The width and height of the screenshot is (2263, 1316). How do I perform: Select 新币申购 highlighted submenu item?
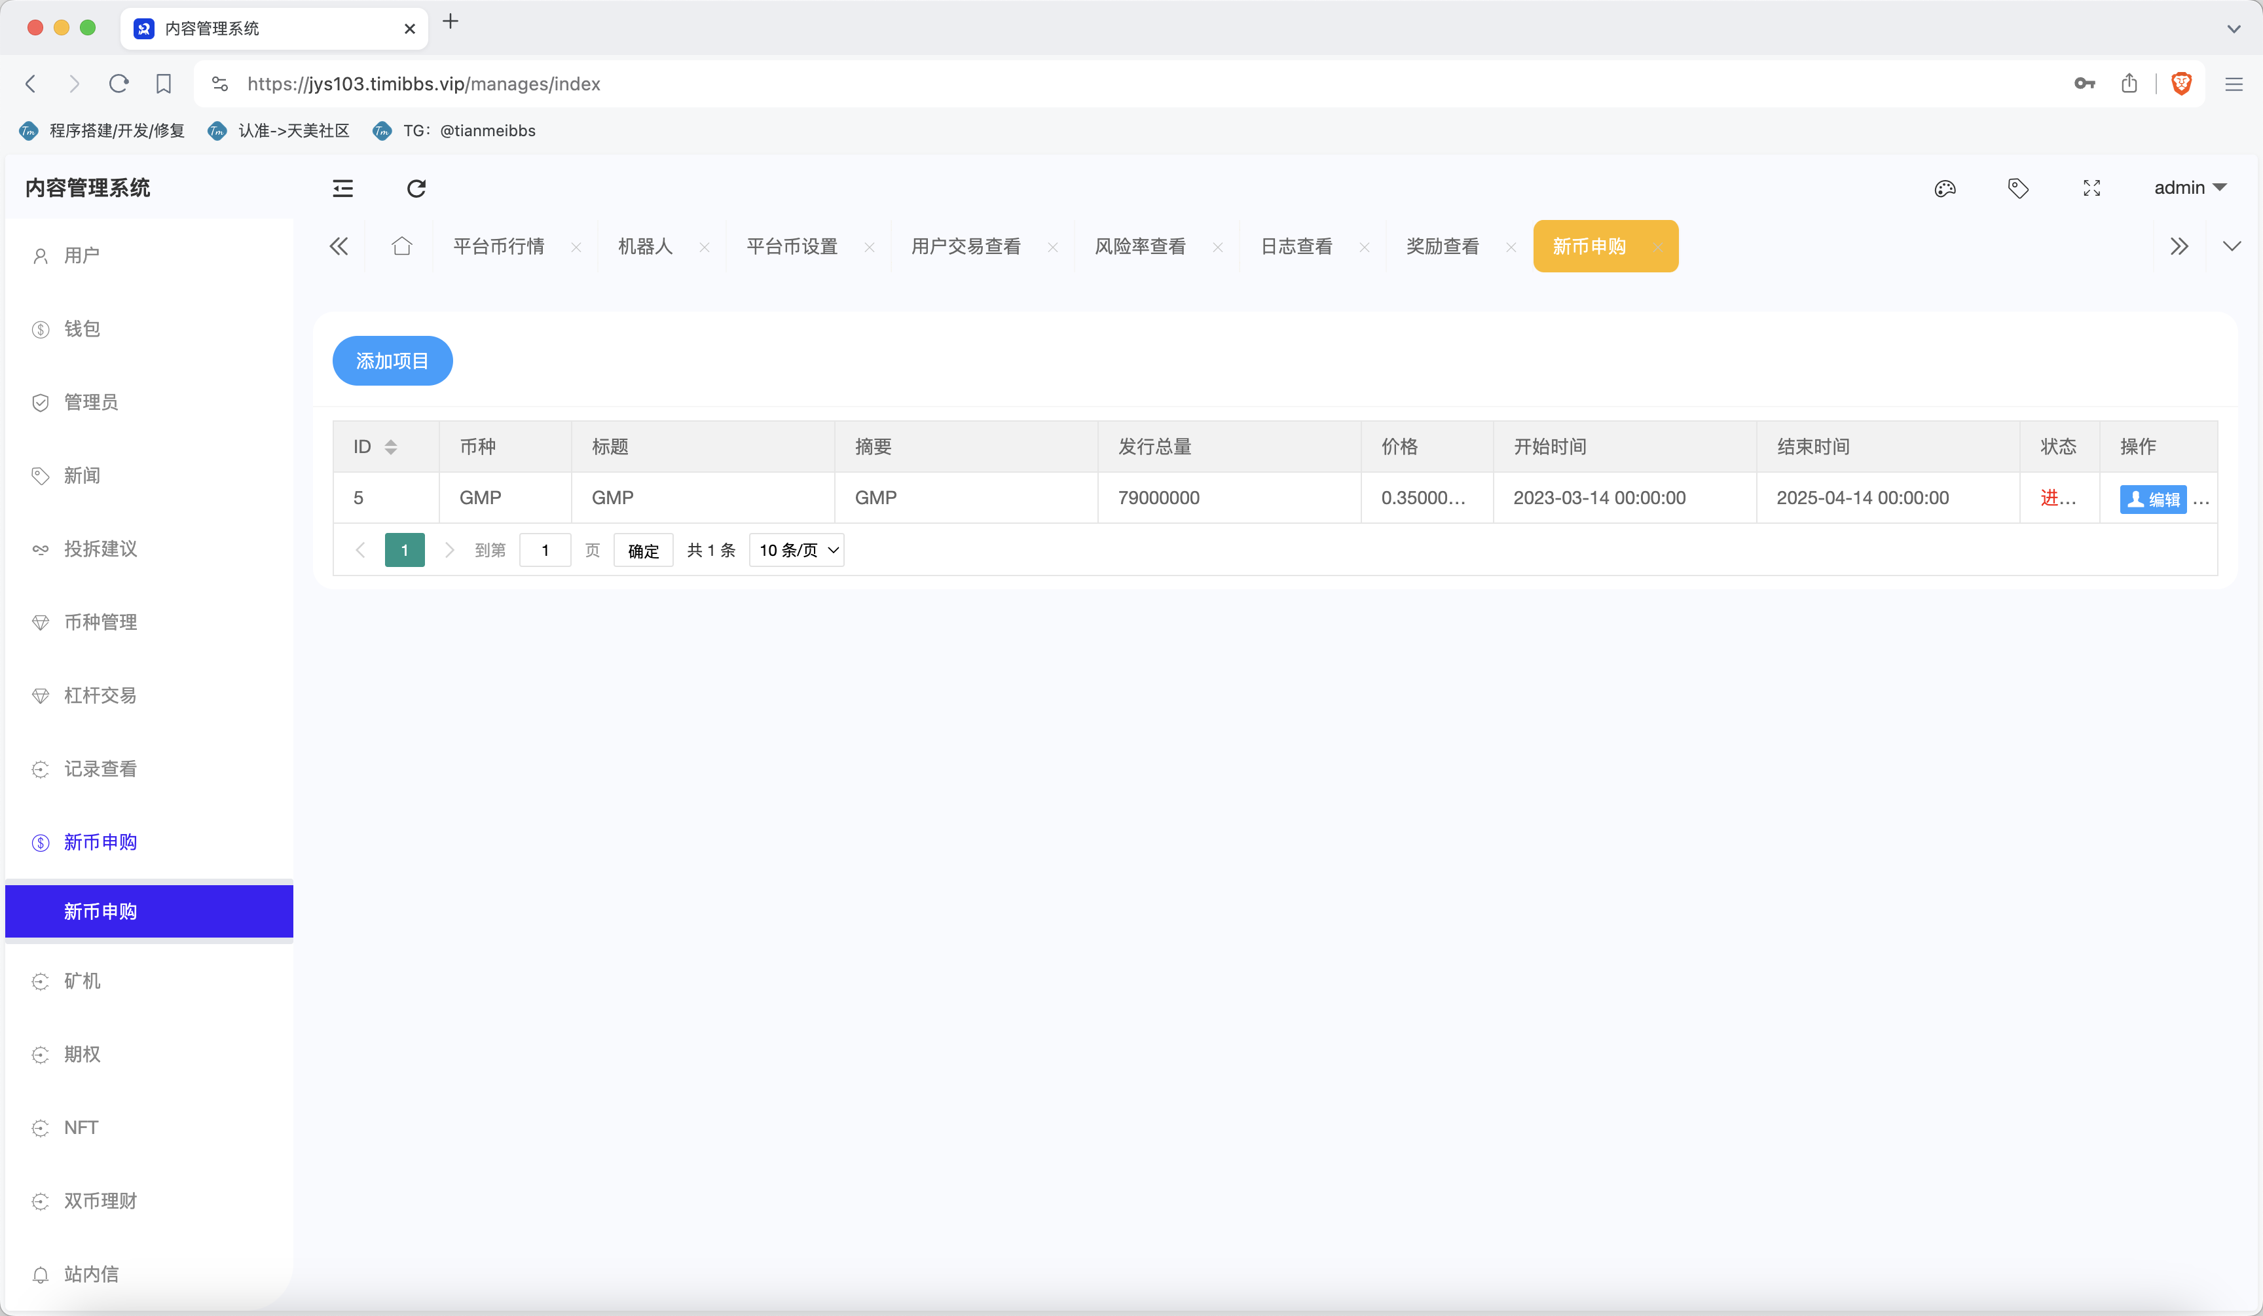click(149, 911)
